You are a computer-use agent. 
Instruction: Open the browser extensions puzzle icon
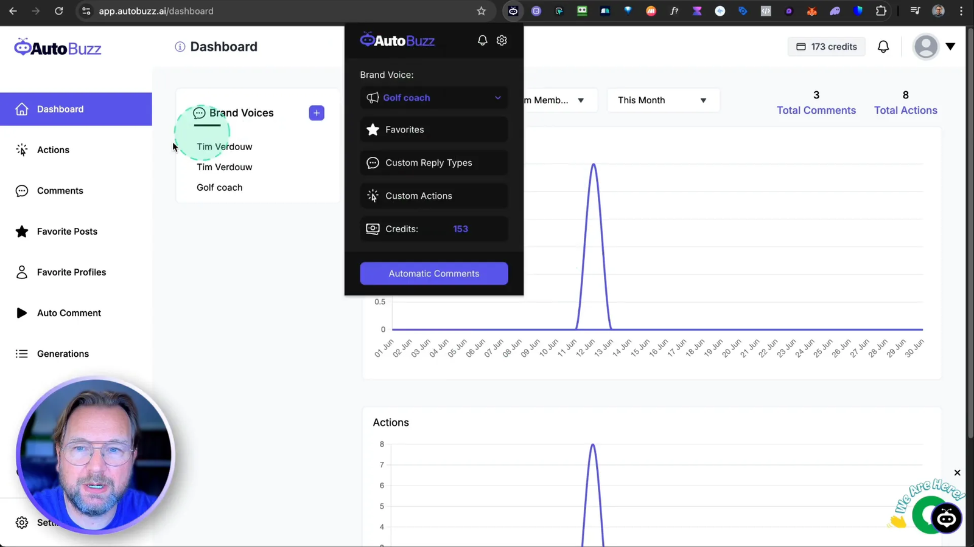click(x=881, y=11)
